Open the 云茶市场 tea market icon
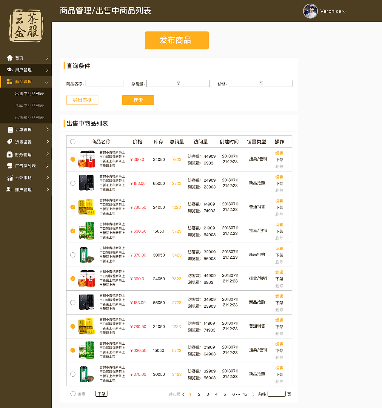This screenshot has height=408, width=382. pyautogui.click(x=9, y=177)
